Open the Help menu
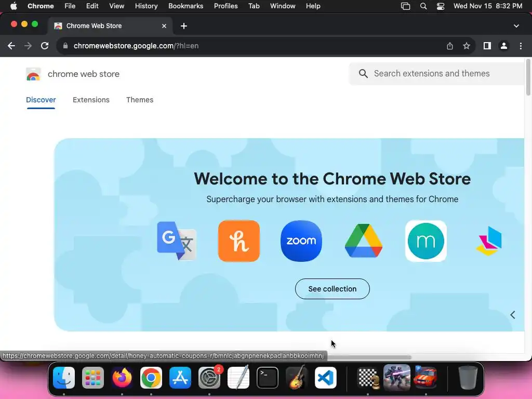 coord(313,6)
